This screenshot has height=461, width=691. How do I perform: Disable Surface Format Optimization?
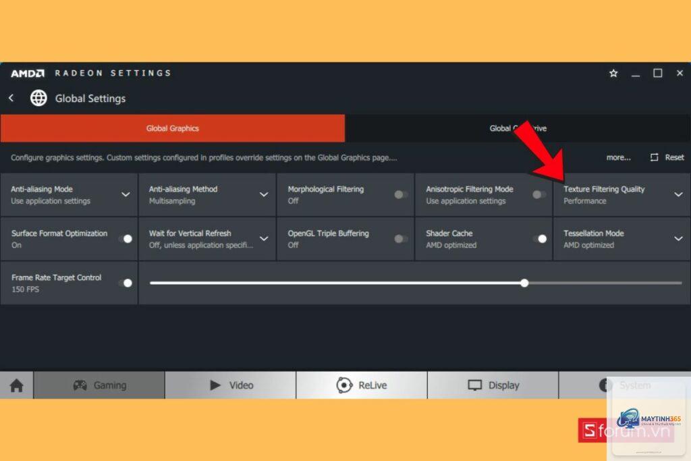126,238
